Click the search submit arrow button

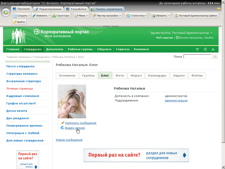215,56
